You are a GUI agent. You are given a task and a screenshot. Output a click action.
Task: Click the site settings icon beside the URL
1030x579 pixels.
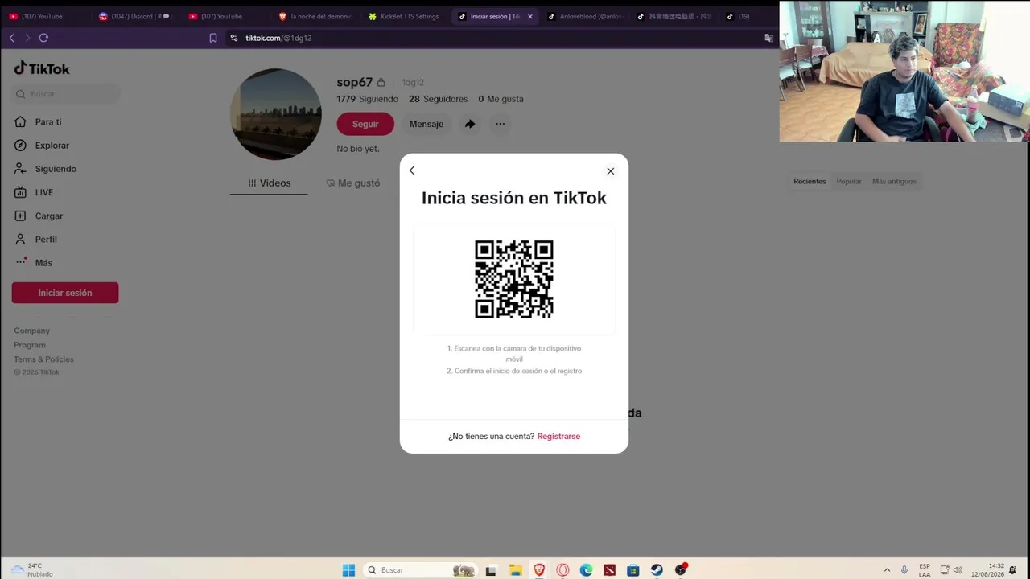(234, 38)
